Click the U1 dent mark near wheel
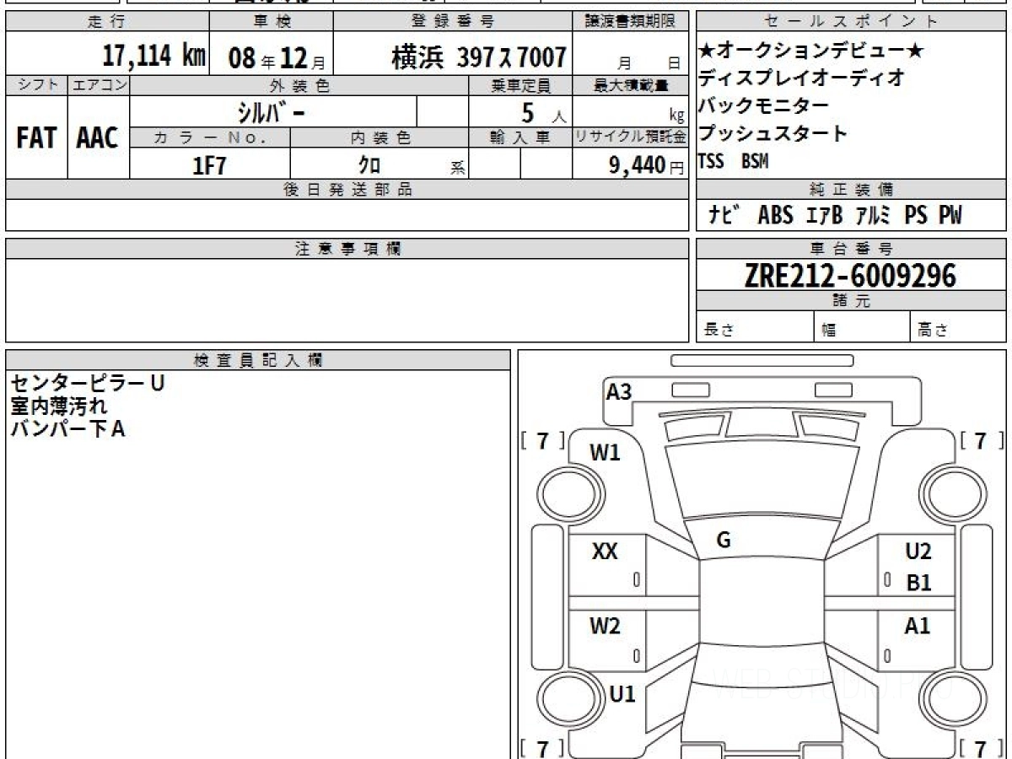1012x759 pixels. (622, 694)
